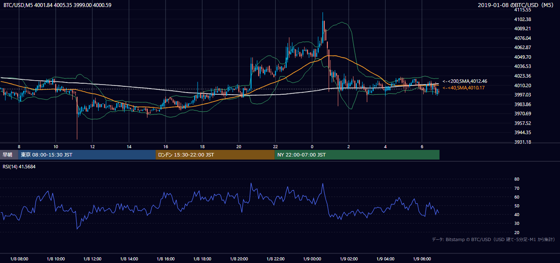Viewport: 560px width, 263px height.
Task: Click the 3944.35 price axis value
Action: 523,132
